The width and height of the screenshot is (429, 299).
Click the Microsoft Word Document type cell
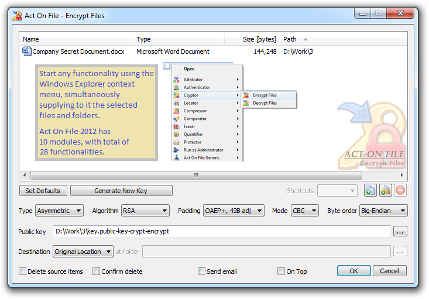pyautogui.click(x=173, y=51)
